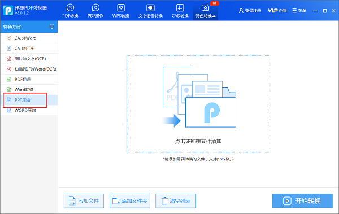The image size is (339, 214).
Task: Click the 图片转文字 OCR icon
Action: click(x=9, y=59)
